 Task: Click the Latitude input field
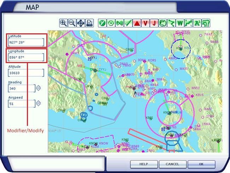tap(26, 42)
